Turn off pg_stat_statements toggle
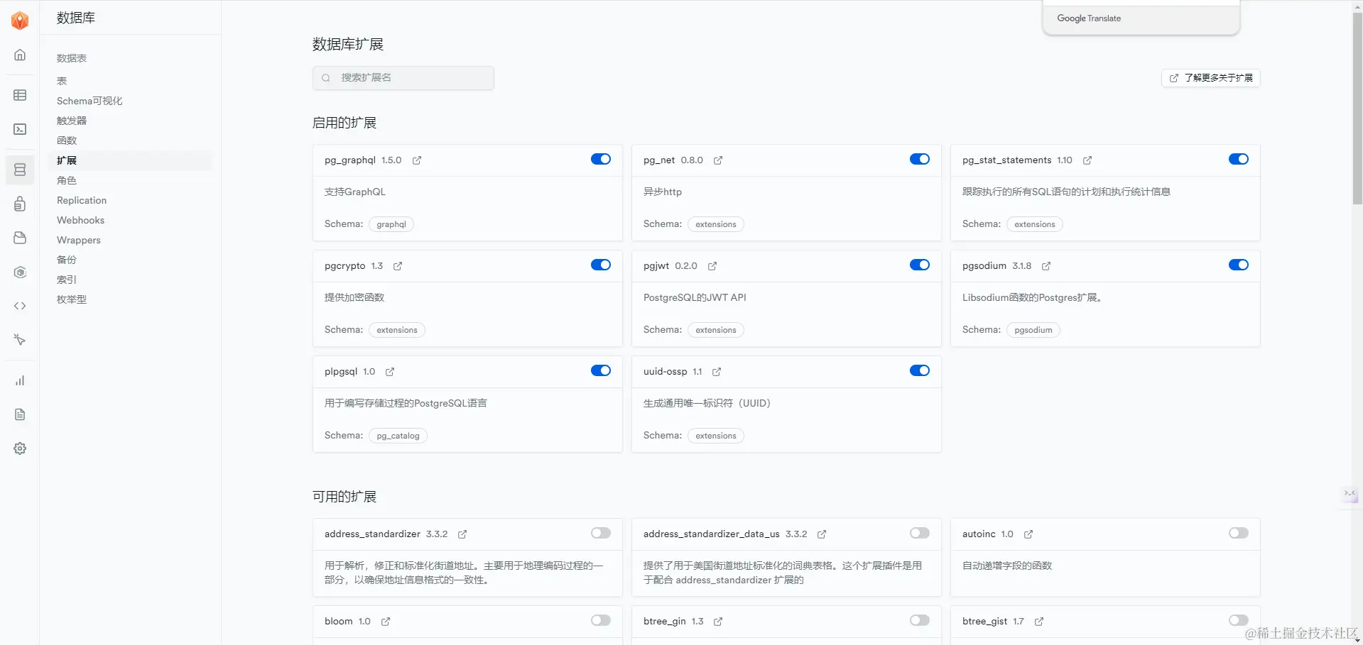Viewport: 1363px width, 645px height. point(1239,159)
